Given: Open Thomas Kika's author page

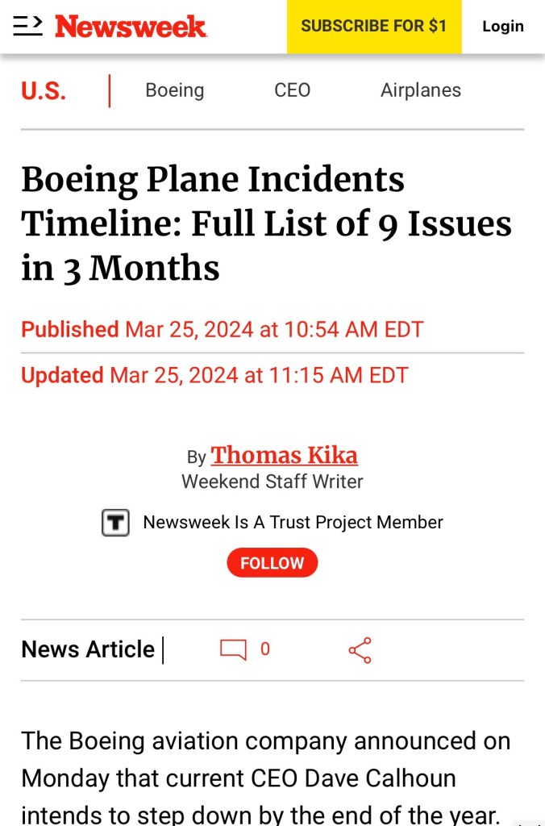Looking at the screenshot, I should [284, 456].
